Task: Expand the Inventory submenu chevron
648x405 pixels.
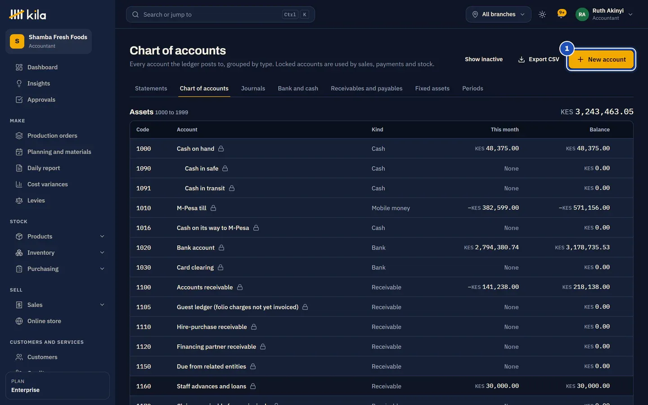Action: [102, 253]
